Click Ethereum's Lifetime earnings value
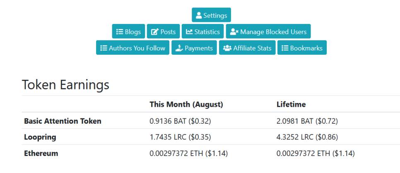The height and width of the screenshot is (173, 400). coord(316,154)
